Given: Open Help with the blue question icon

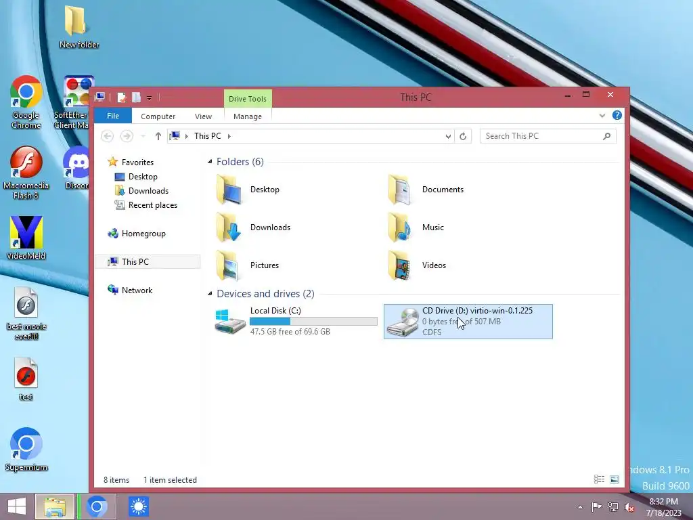Looking at the screenshot, I should 617,115.
